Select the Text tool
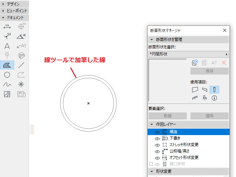Viewport: 236px width, 177px height. click(x=7, y=46)
